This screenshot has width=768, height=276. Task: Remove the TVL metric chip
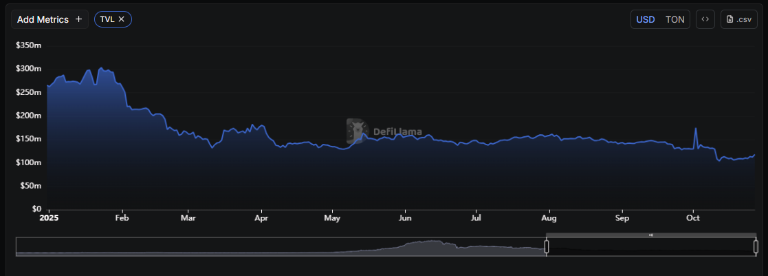click(122, 19)
